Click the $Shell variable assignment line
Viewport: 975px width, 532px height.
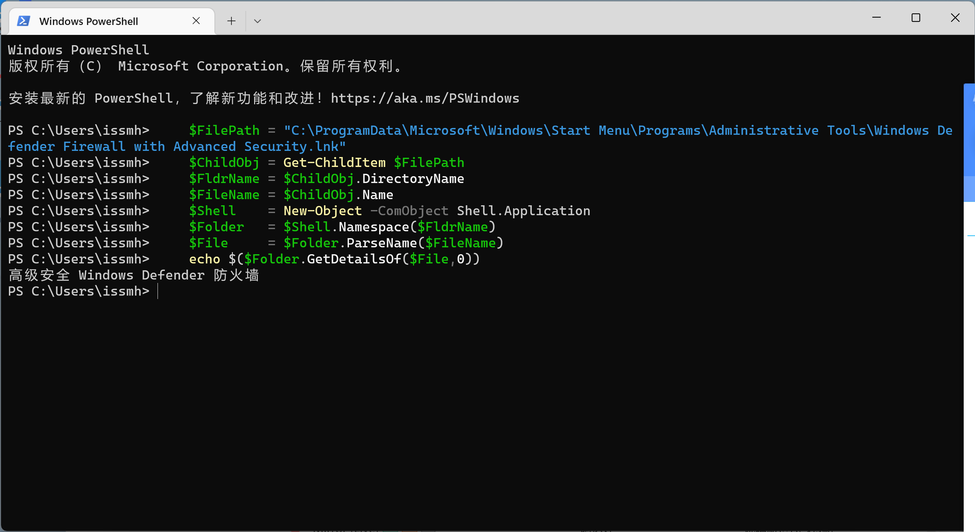tap(212, 211)
